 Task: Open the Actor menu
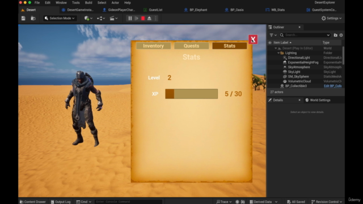(x=115, y=2)
